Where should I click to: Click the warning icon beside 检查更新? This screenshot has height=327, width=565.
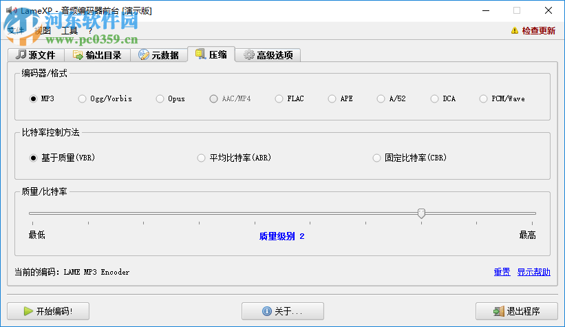point(515,31)
